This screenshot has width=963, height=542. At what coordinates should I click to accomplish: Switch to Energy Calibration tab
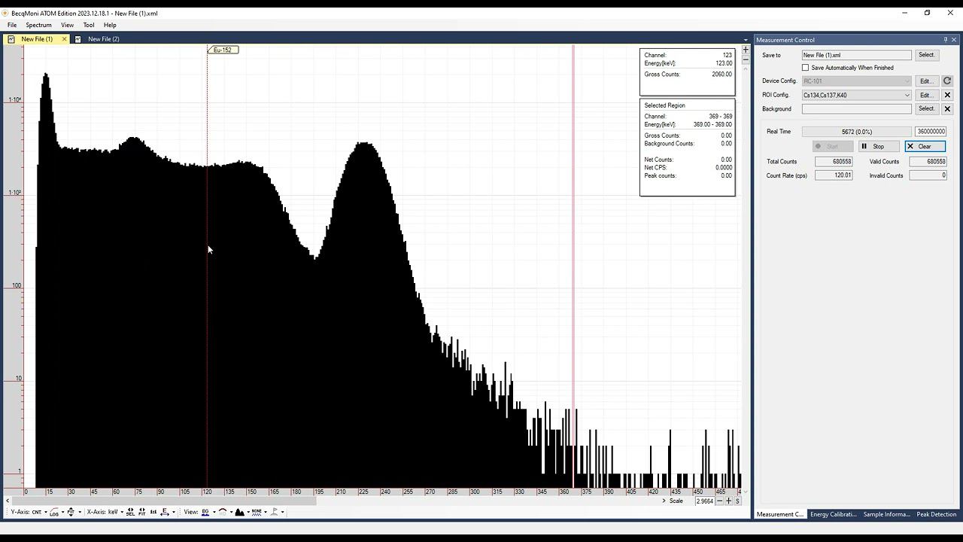[x=833, y=515]
